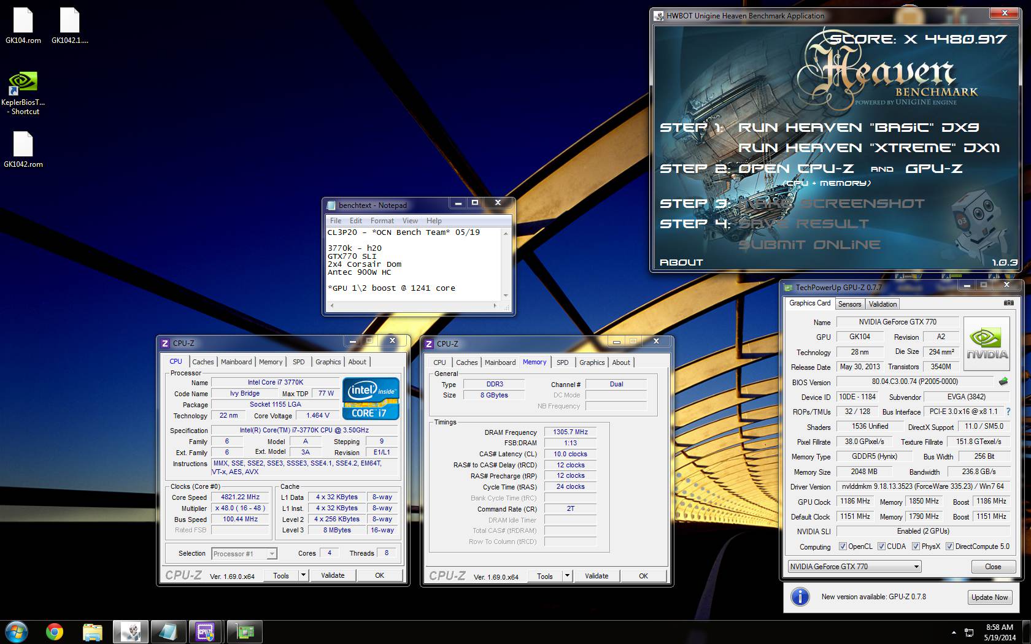Click Notepad vertical scrollbar down arrow
Viewport: 1031px width, 644px height.
(x=506, y=296)
